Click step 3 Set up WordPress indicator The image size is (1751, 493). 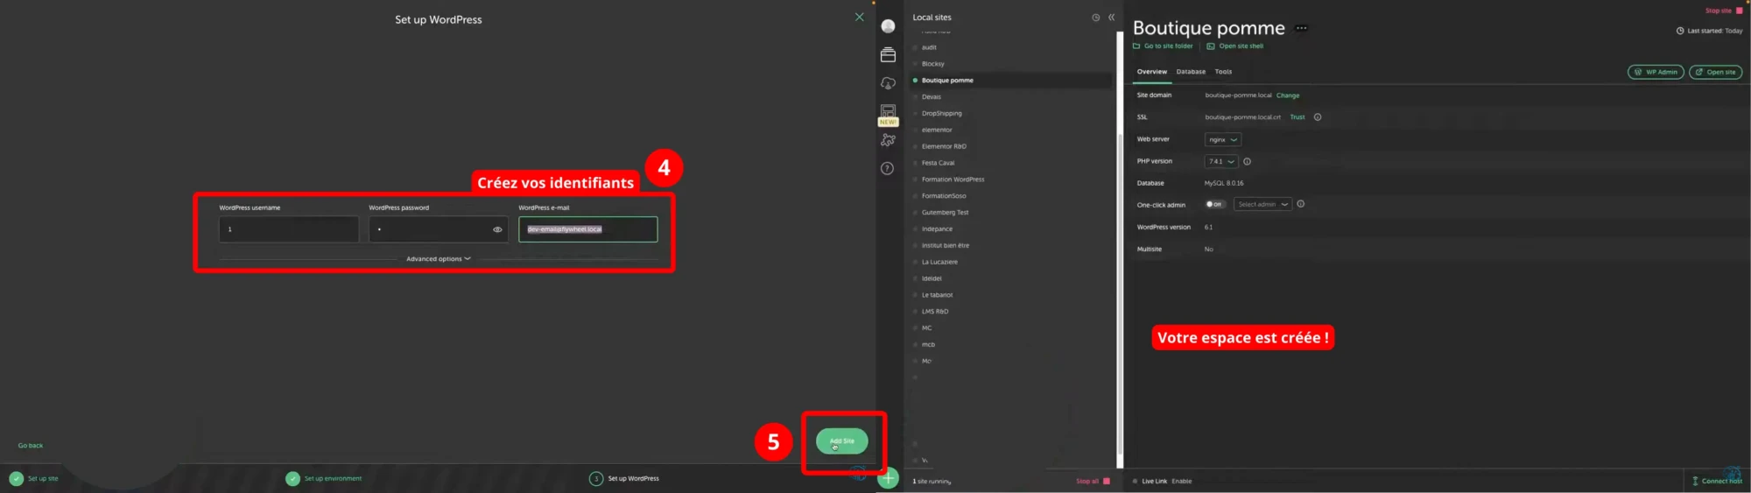pos(596,478)
